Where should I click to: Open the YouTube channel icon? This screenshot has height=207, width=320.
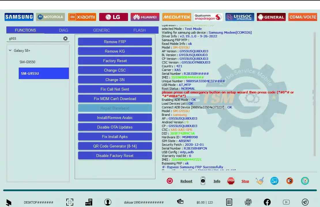click(286, 202)
